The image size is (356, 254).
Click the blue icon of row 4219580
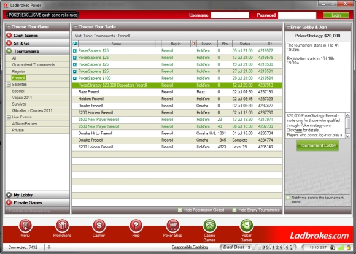tap(75, 64)
